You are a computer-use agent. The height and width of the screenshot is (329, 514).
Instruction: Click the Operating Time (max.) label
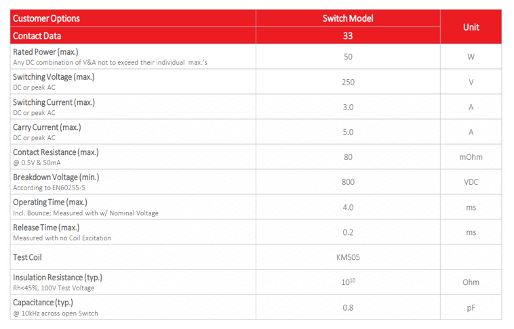click(50, 202)
